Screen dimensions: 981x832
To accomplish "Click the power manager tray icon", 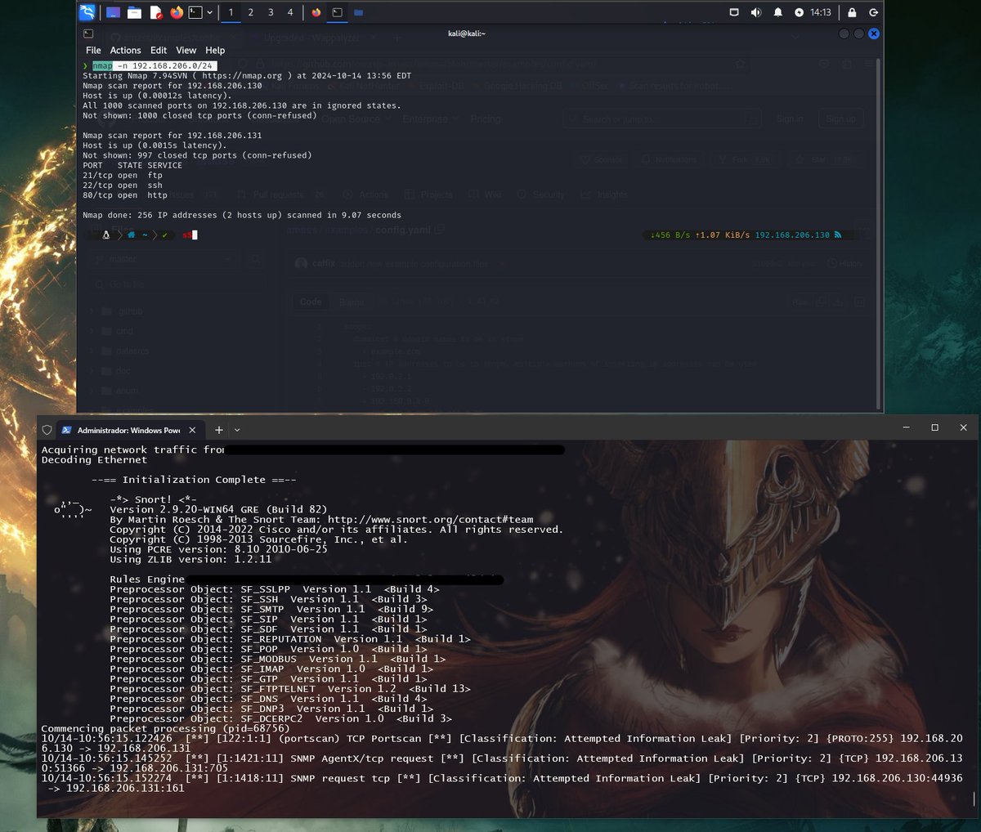I will pyautogui.click(x=799, y=12).
